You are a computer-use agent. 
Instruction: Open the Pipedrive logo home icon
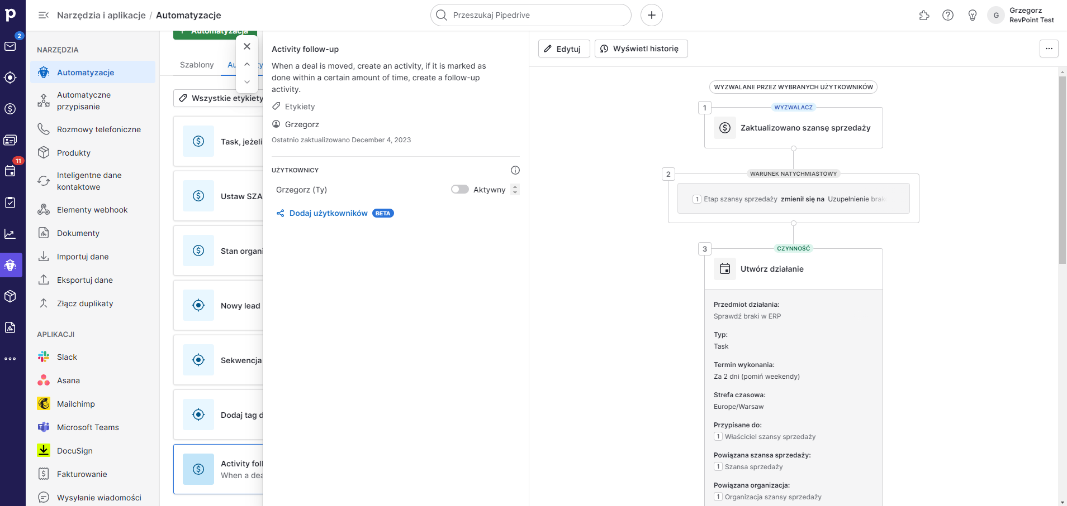11,15
